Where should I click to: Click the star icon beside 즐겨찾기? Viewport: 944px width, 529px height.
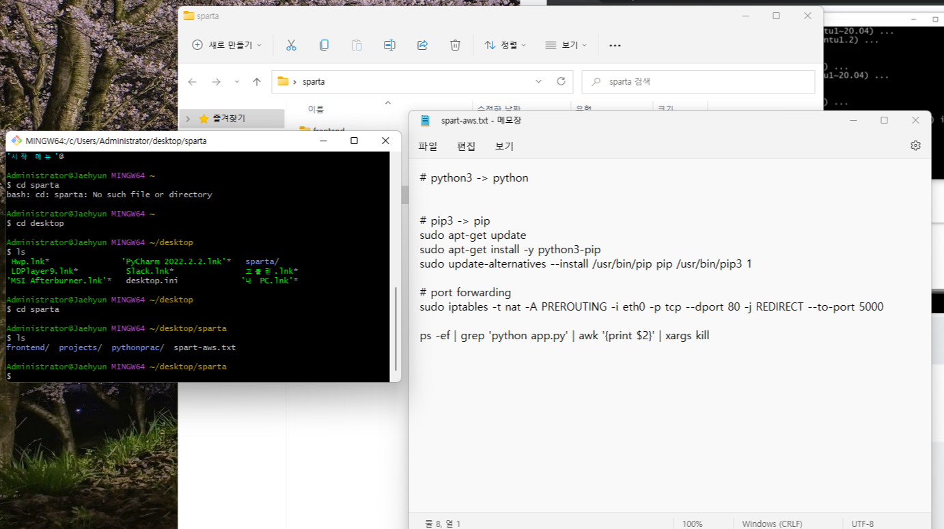204,119
